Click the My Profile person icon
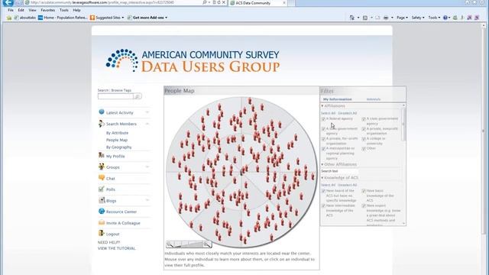The height and width of the screenshot is (275, 489). tap(102, 155)
